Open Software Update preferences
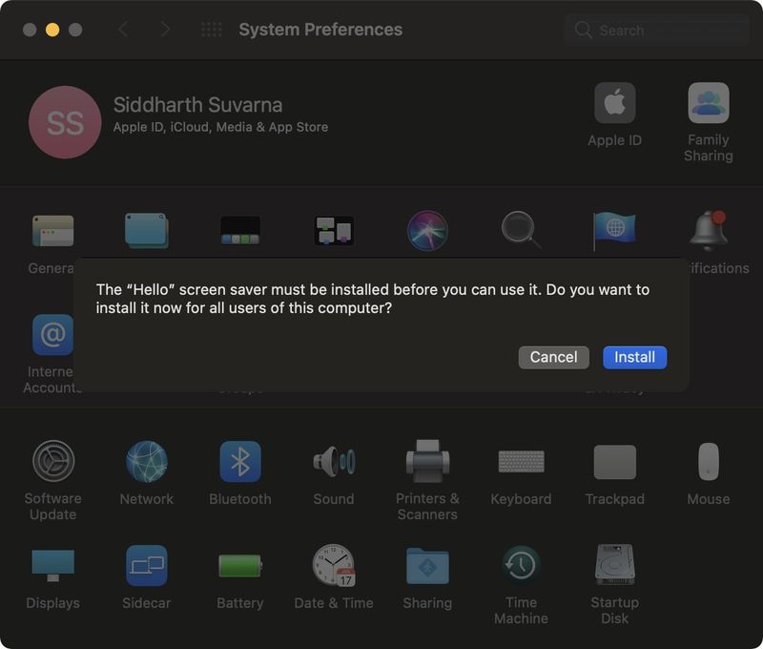This screenshot has width=763, height=649. [53, 461]
